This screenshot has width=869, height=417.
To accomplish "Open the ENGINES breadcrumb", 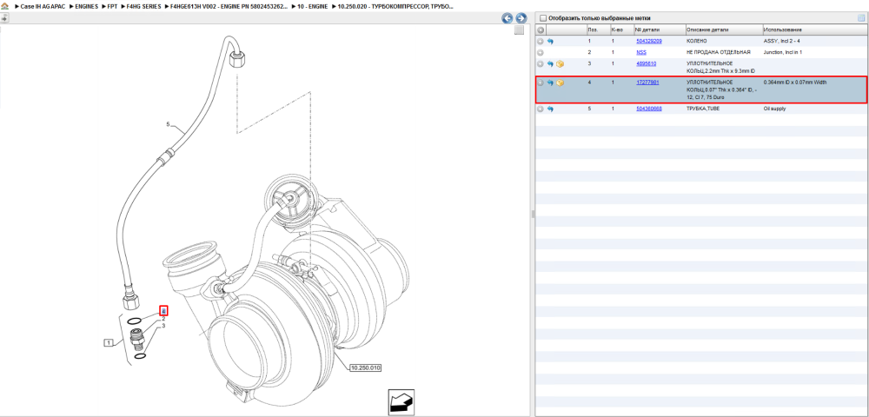I will pyautogui.click(x=86, y=6).
